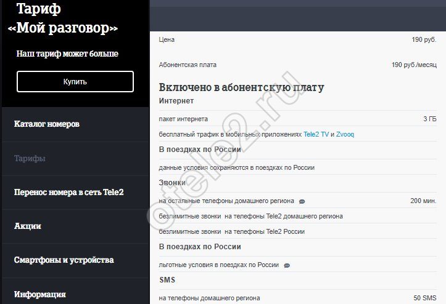The width and height of the screenshot is (446, 304).
Task: Open Информация menu item
Action: [40, 294]
